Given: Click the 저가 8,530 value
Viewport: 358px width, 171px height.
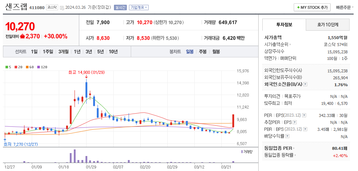Looking at the screenshot, I should click(143, 38).
